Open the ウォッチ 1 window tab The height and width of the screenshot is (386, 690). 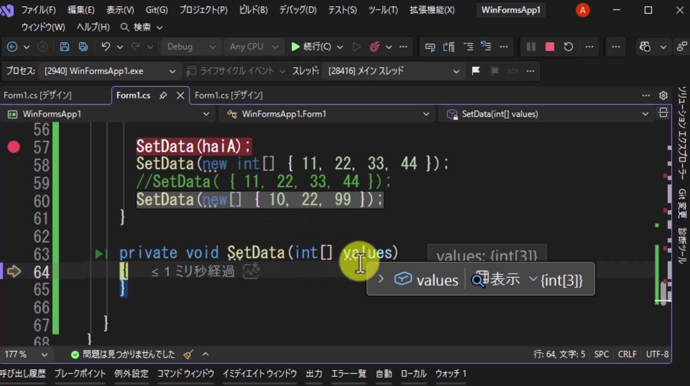pos(451,374)
